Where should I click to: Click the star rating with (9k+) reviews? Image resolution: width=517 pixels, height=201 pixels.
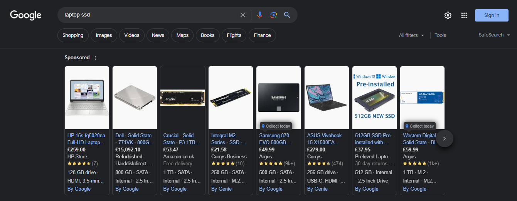pyautogui.click(x=277, y=163)
